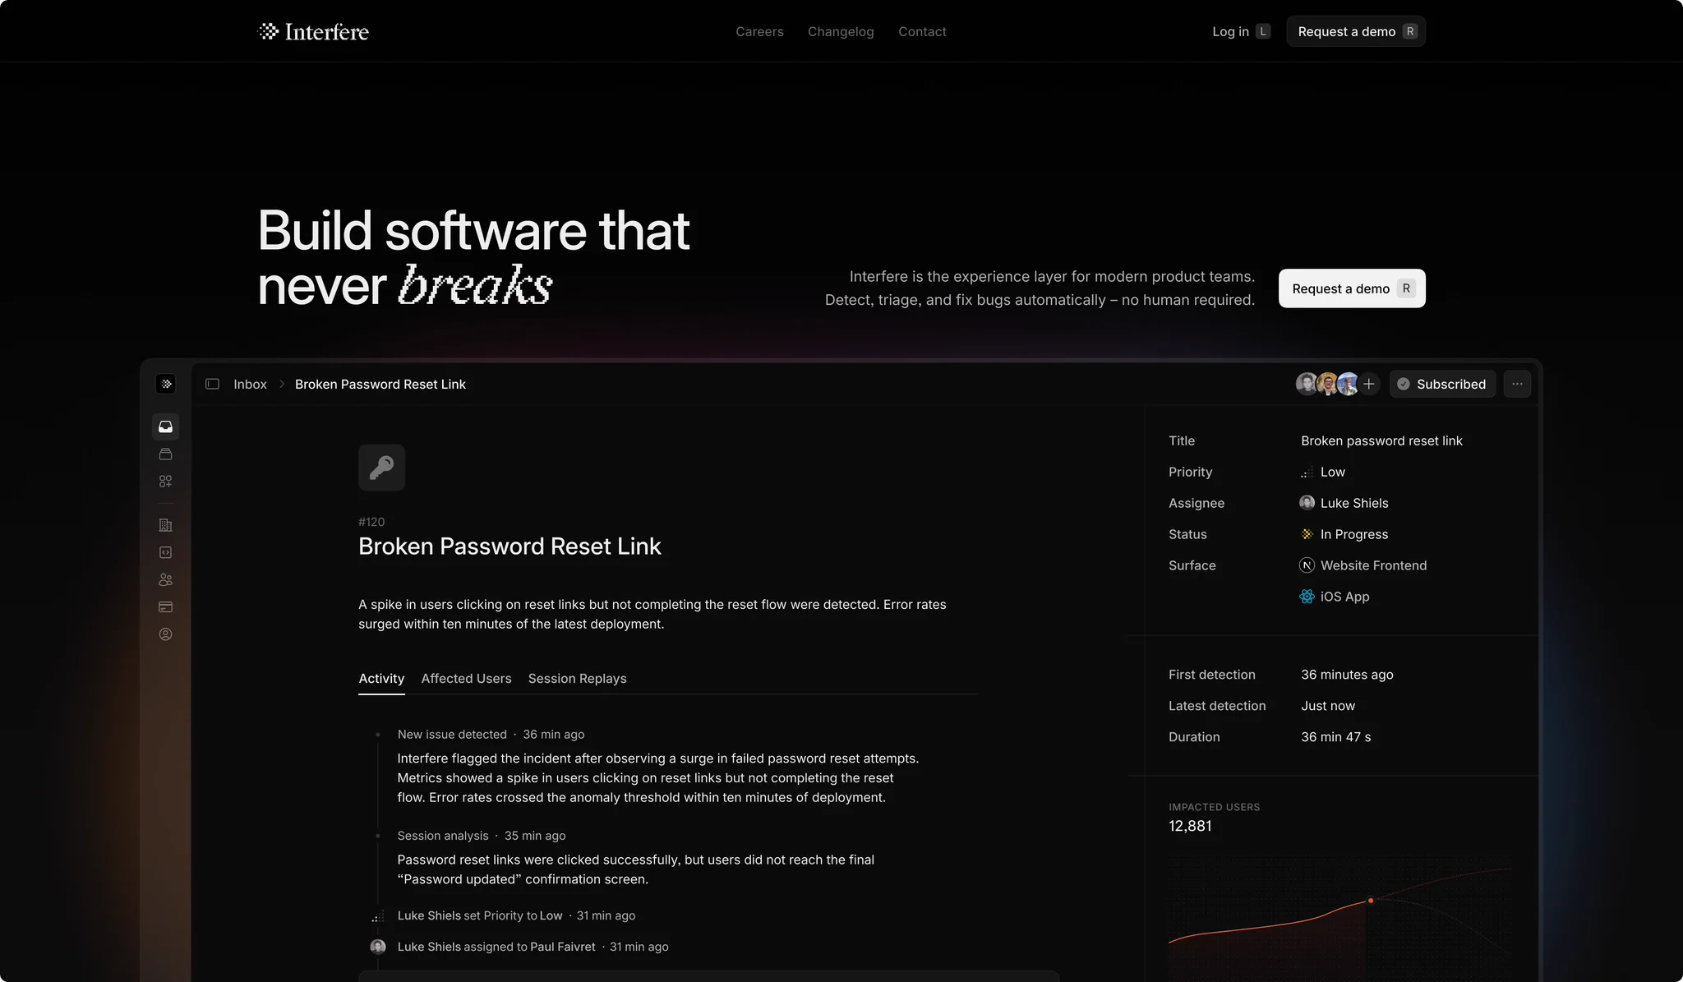
Task: Click Paul Faivret in the activity log
Action: pos(563,947)
